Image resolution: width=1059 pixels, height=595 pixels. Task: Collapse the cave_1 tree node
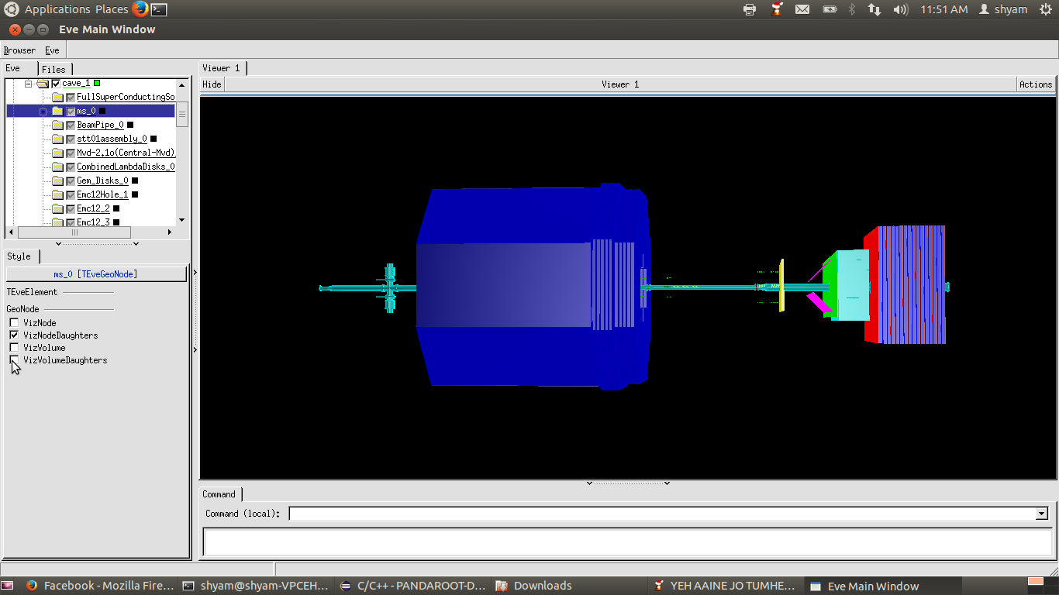tap(29, 84)
